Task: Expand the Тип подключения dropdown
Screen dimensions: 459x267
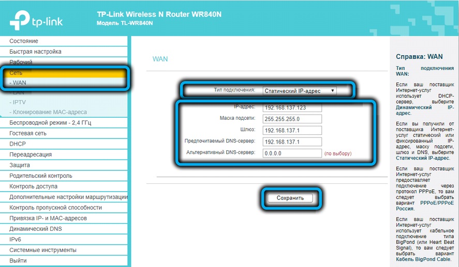Action: click(300, 91)
